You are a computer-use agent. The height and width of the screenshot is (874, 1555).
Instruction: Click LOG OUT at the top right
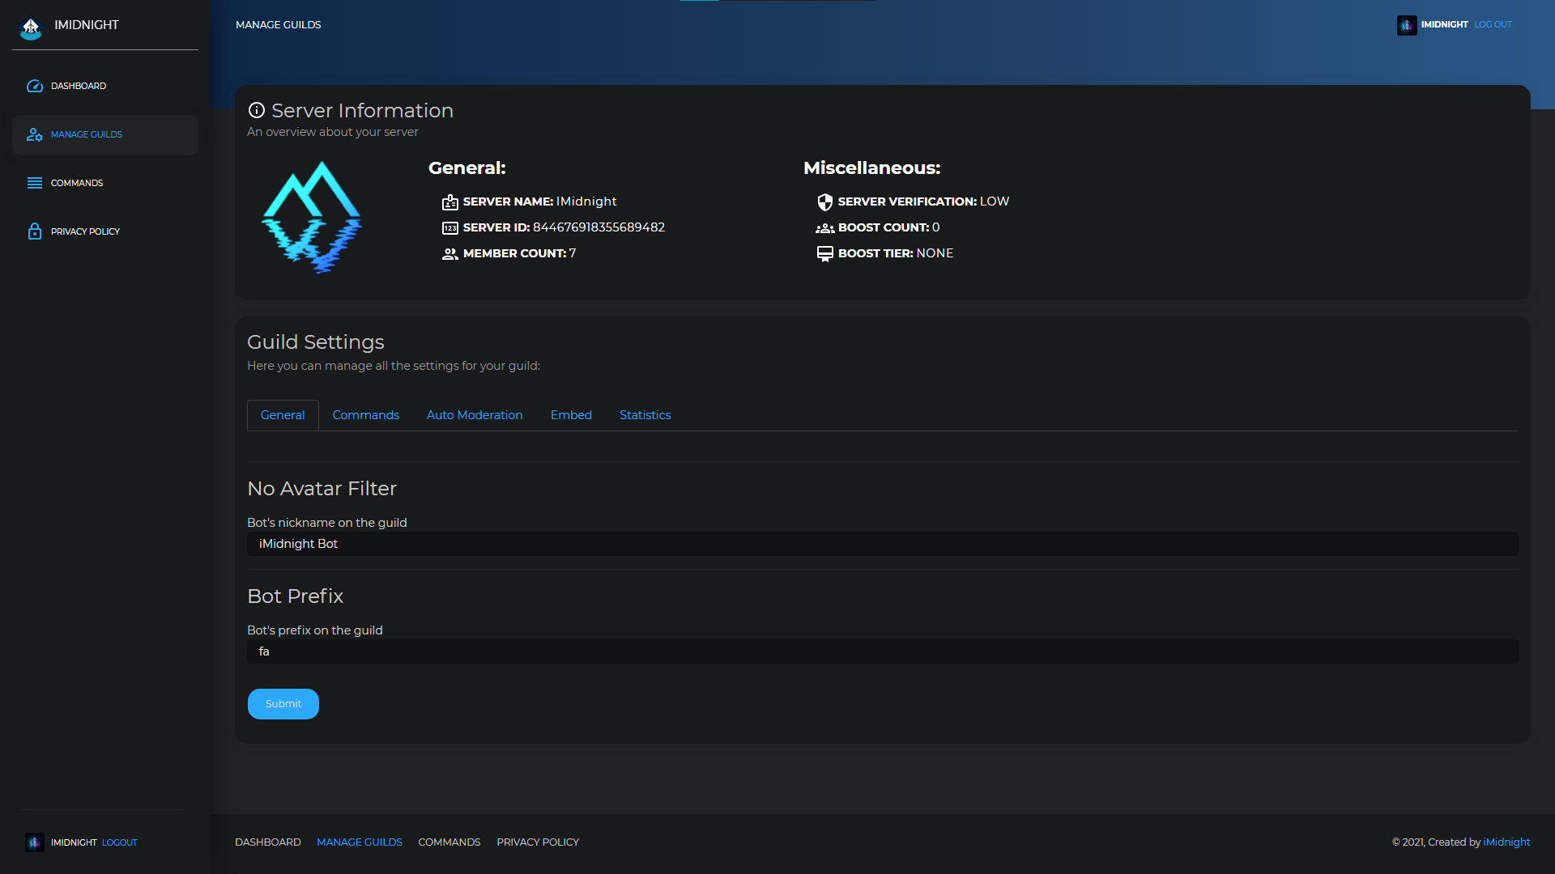coord(1493,25)
